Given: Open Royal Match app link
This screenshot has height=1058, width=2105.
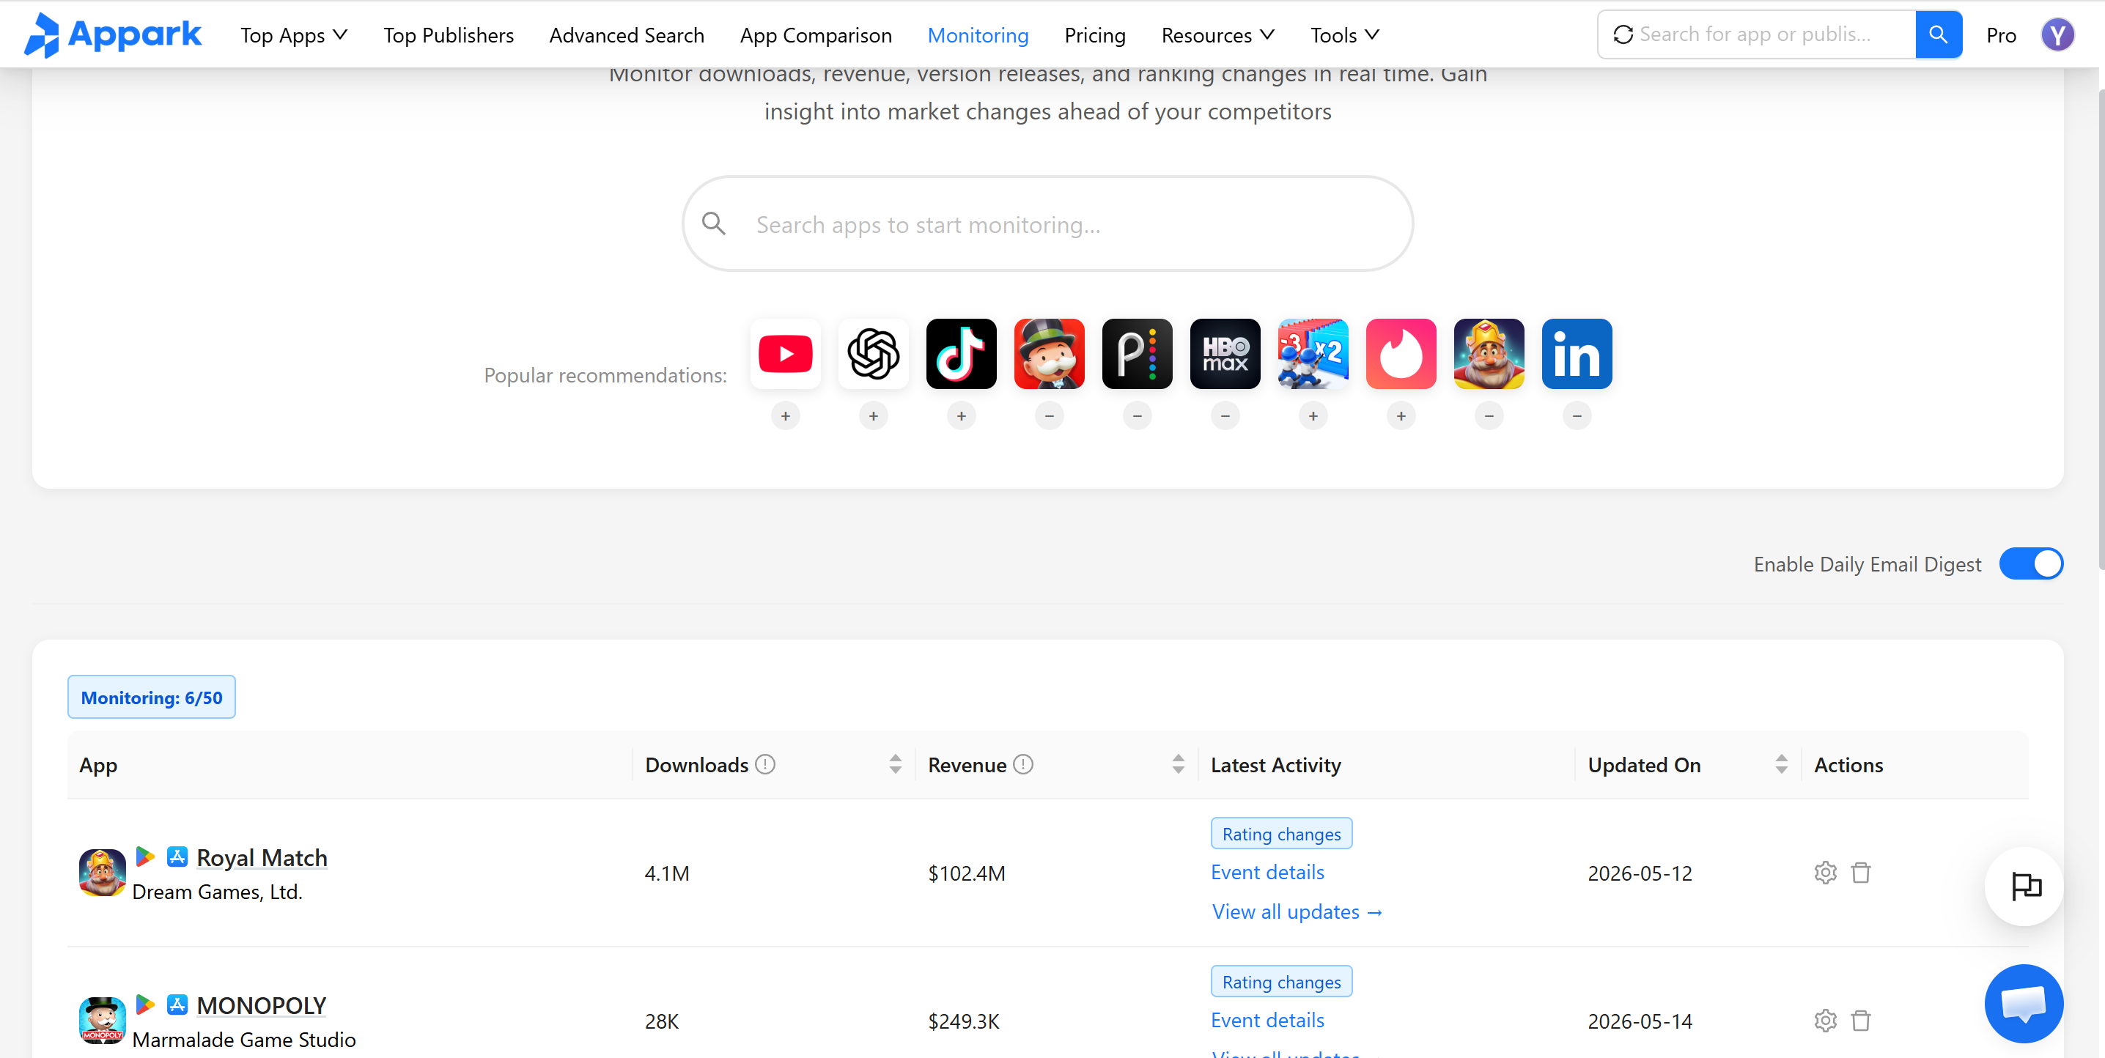Looking at the screenshot, I should (262, 857).
